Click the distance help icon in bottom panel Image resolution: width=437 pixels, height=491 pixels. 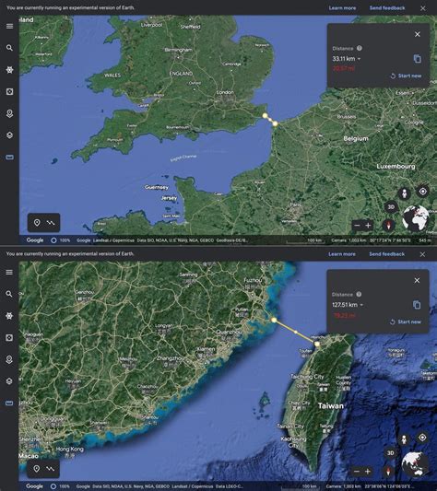pos(359,295)
